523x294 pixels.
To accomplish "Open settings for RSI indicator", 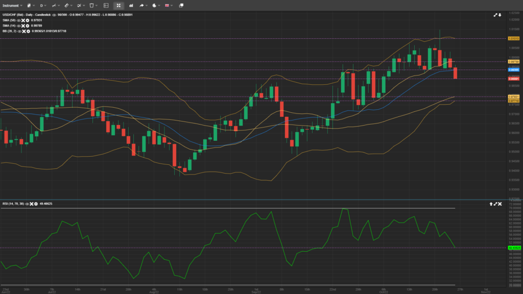I will coord(36,204).
